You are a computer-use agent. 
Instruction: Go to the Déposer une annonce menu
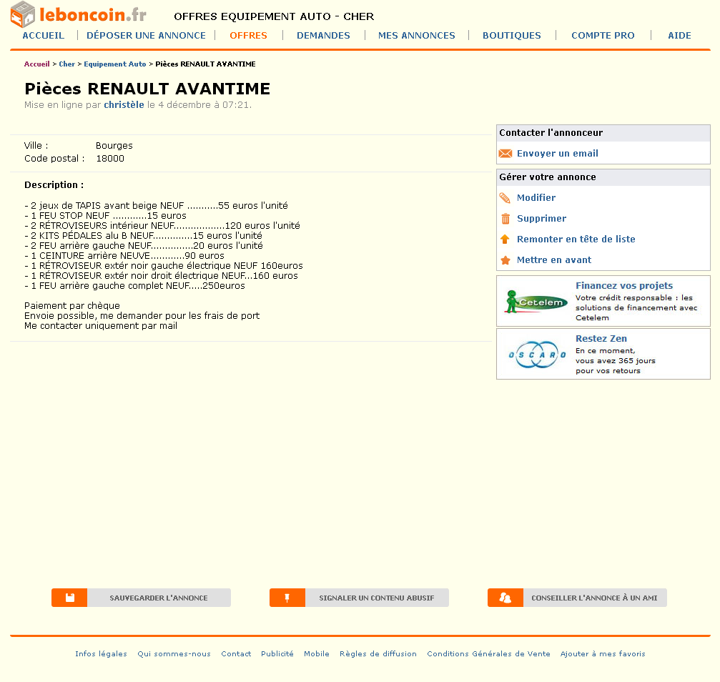point(146,35)
